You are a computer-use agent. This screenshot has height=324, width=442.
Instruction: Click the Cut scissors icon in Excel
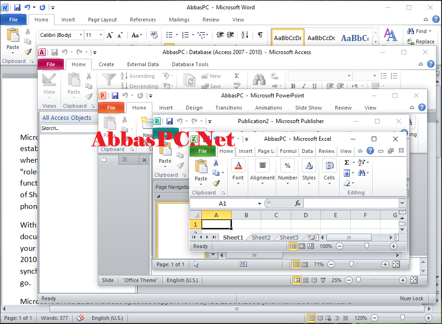point(216,163)
